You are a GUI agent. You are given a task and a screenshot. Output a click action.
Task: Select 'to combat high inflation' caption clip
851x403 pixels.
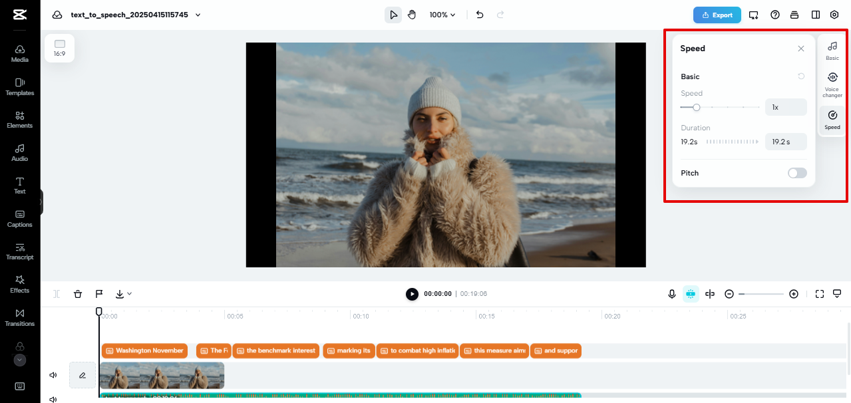coord(417,350)
